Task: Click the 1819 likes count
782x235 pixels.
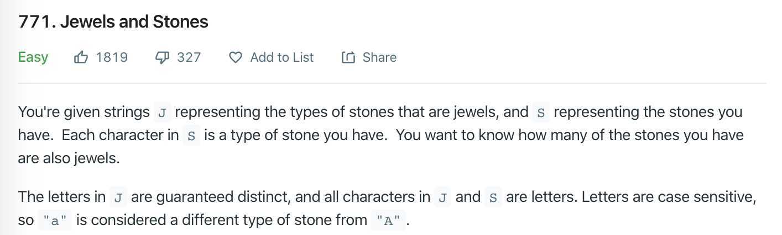Action: coord(112,57)
